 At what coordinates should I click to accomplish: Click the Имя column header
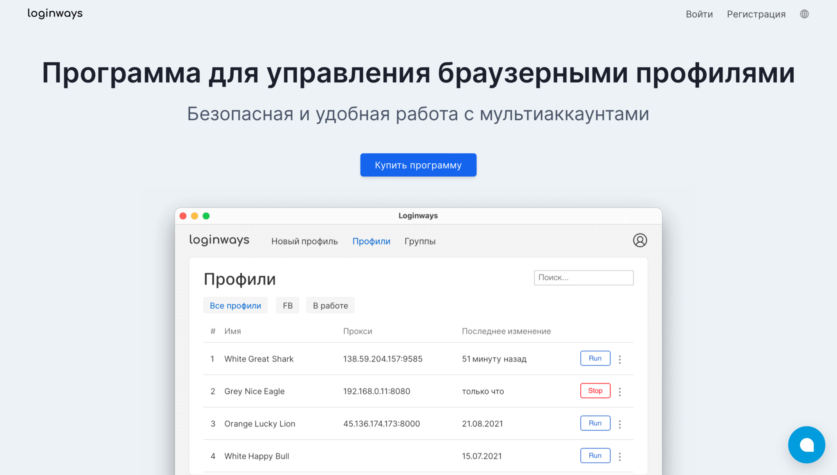pos(233,331)
